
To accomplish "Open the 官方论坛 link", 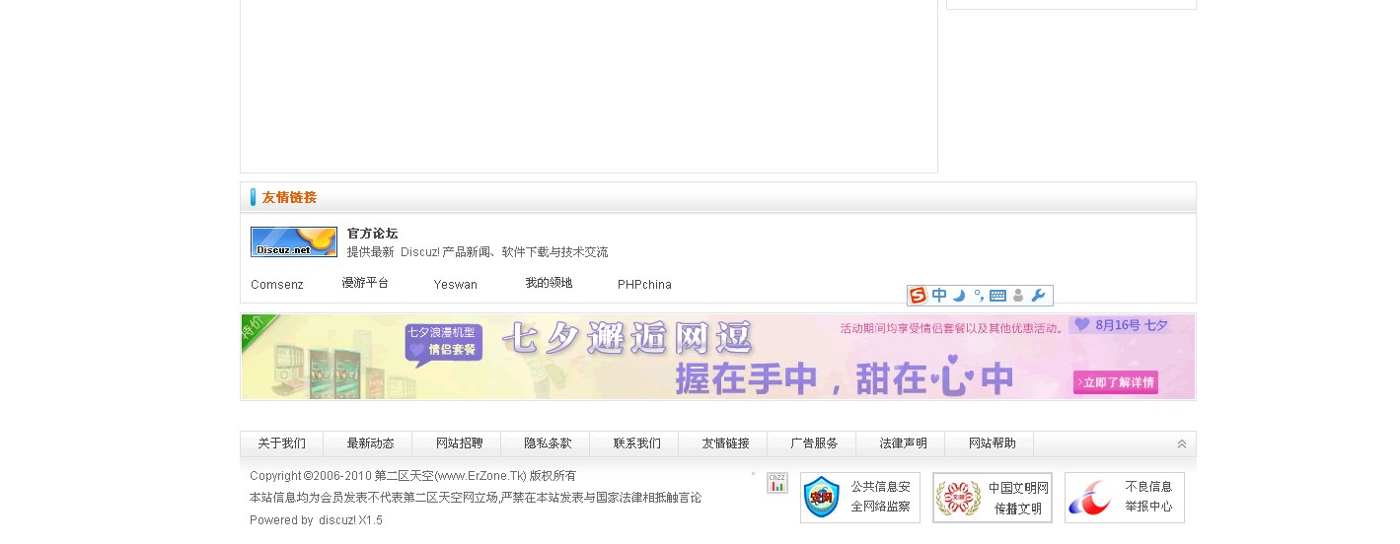I will coord(372,234).
